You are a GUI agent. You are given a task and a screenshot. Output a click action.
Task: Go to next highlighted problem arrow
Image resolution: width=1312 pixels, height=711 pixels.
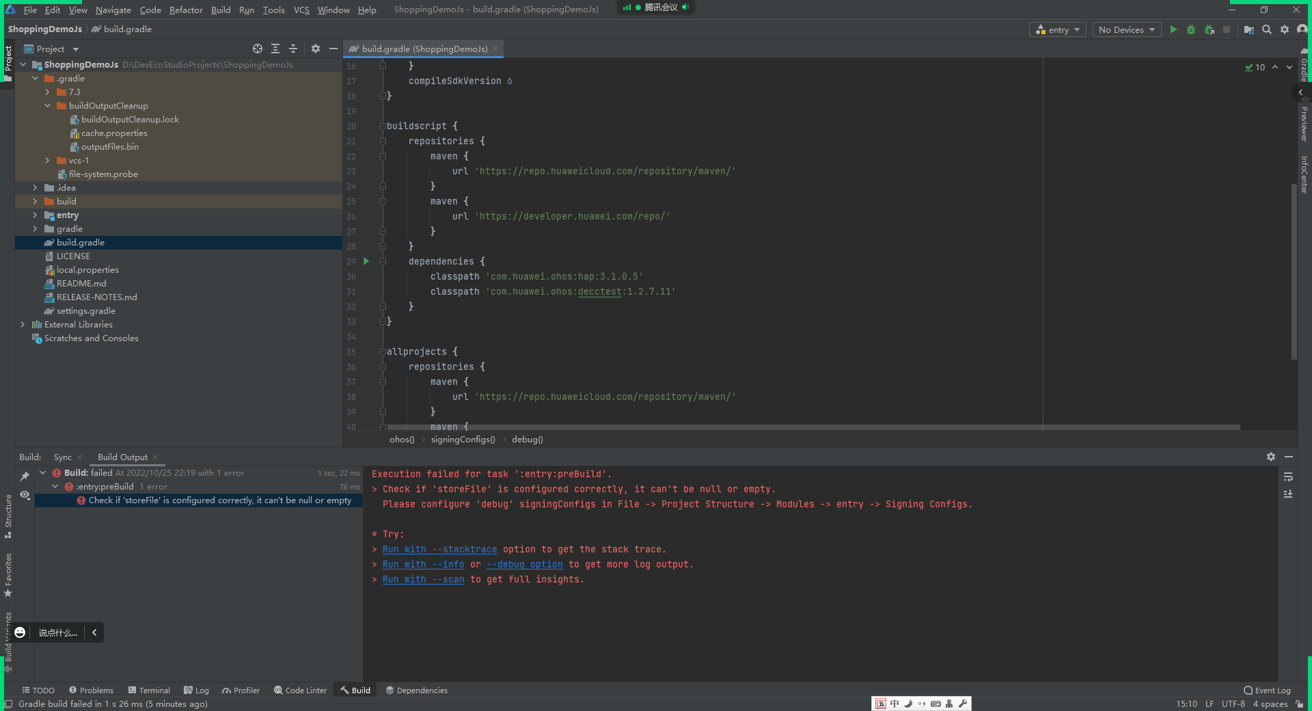1289,67
